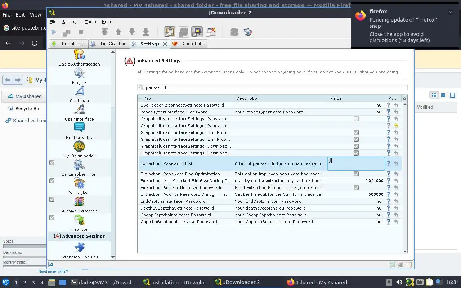Edit Extraction: Password List value field
This screenshot has width=461, height=288.
(x=356, y=163)
